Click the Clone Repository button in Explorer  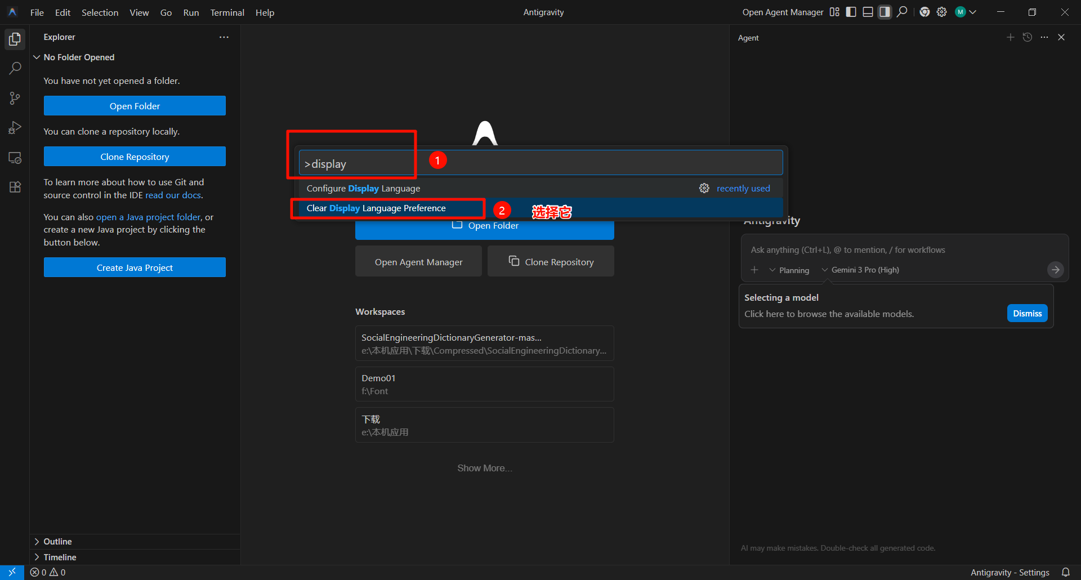click(135, 157)
